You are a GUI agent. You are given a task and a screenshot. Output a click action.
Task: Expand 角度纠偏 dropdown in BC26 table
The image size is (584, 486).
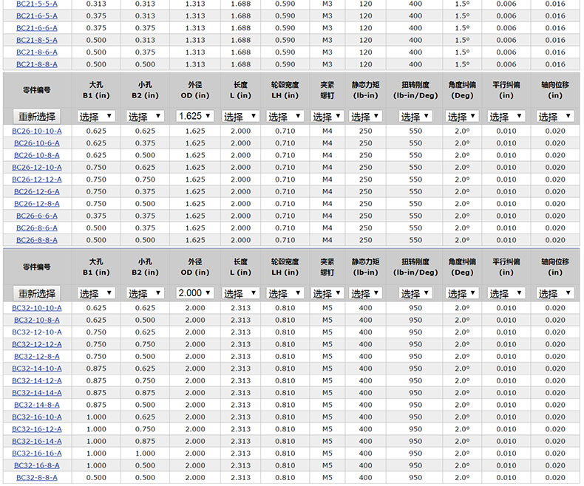click(462, 117)
